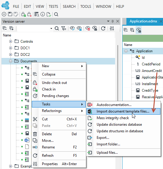This screenshot has width=163, height=169.
Task: Open the New submenu
Action: click(59, 66)
